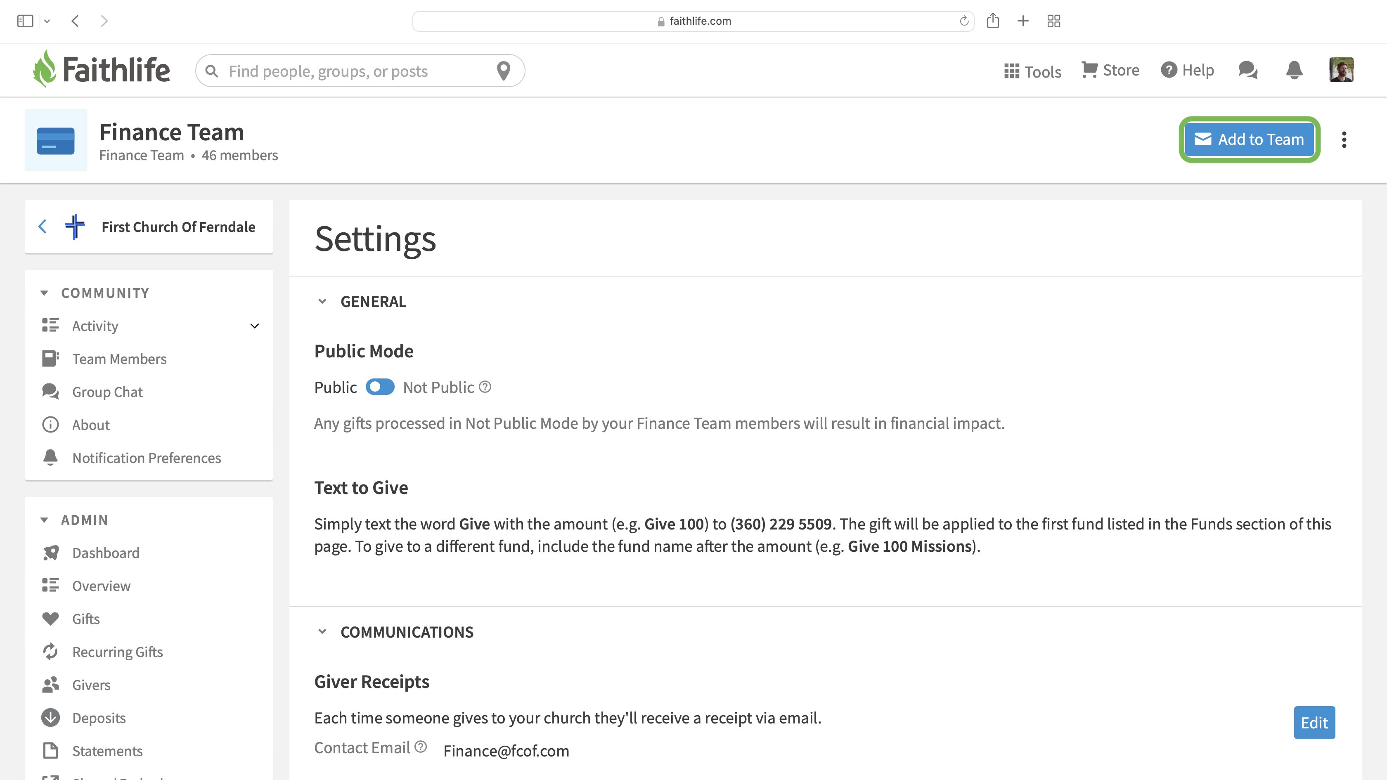
Task: Click the Finance@fcof.com contact email
Action: click(x=506, y=750)
